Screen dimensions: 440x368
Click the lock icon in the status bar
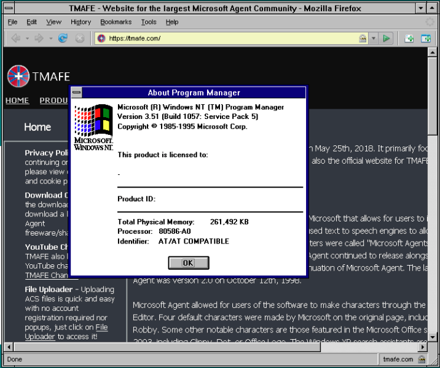pyautogui.click(x=422, y=359)
